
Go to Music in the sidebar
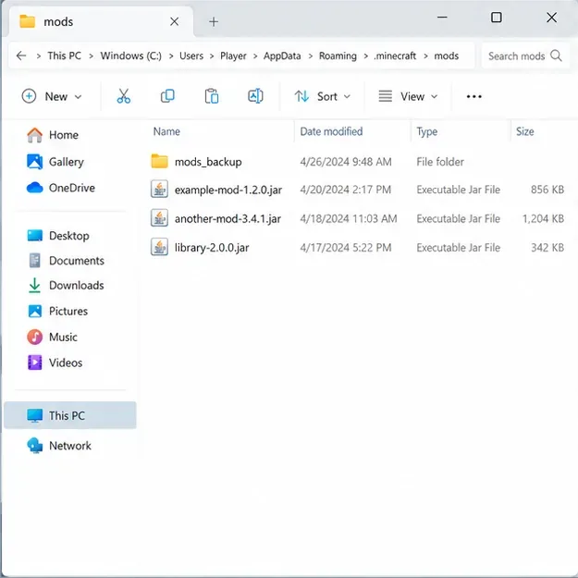click(x=53, y=337)
